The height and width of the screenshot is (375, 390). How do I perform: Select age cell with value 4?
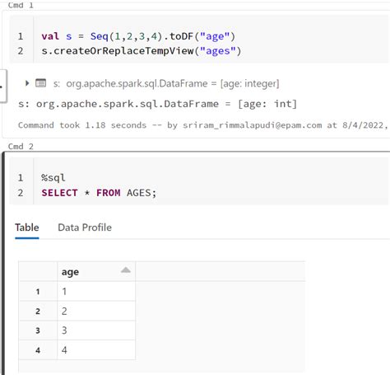tap(96, 350)
